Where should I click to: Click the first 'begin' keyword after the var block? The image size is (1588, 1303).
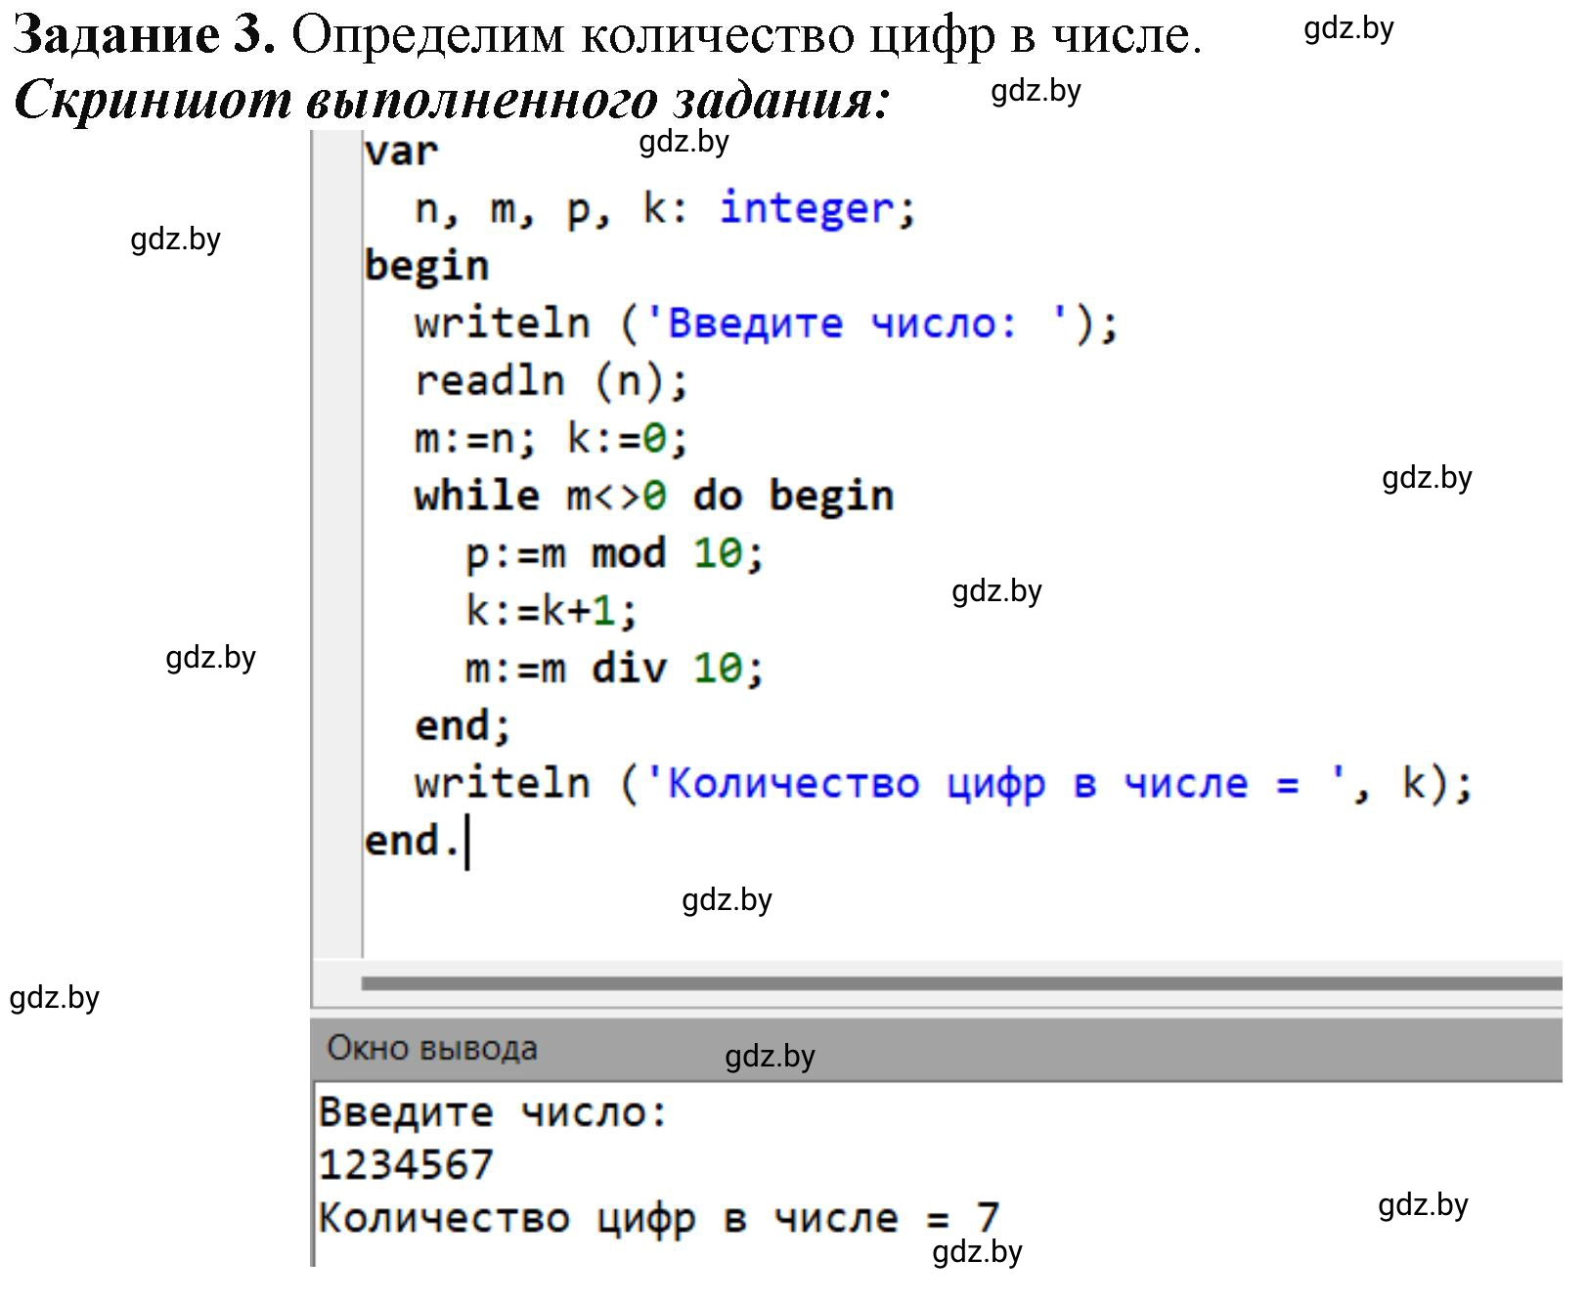click(426, 267)
